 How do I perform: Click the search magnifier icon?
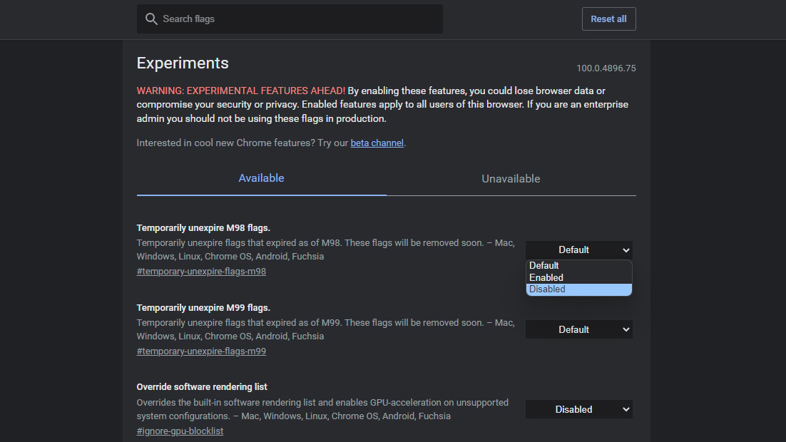coord(151,19)
